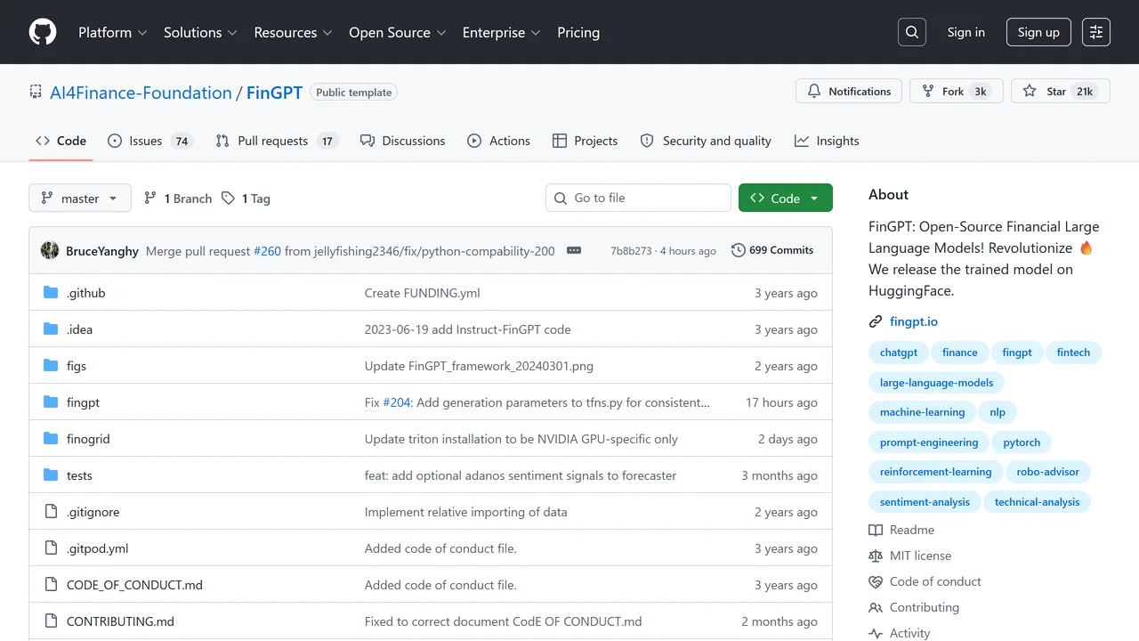Click the .idea folder icon
This screenshot has height=641, width=1139.
click(51, 329)
